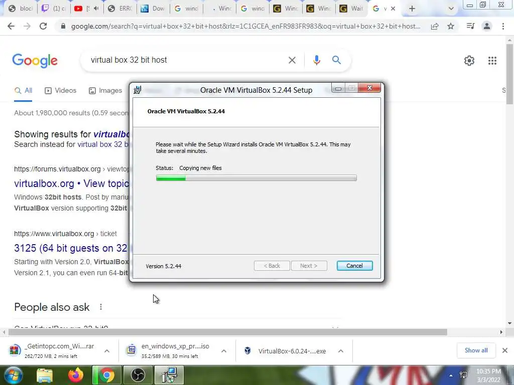Share this page via share icon

(x=435, y=26)
